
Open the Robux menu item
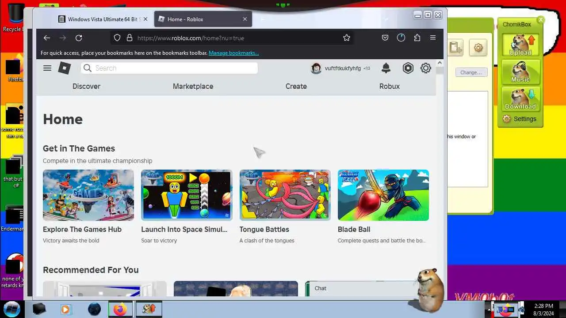coord(389,86)
